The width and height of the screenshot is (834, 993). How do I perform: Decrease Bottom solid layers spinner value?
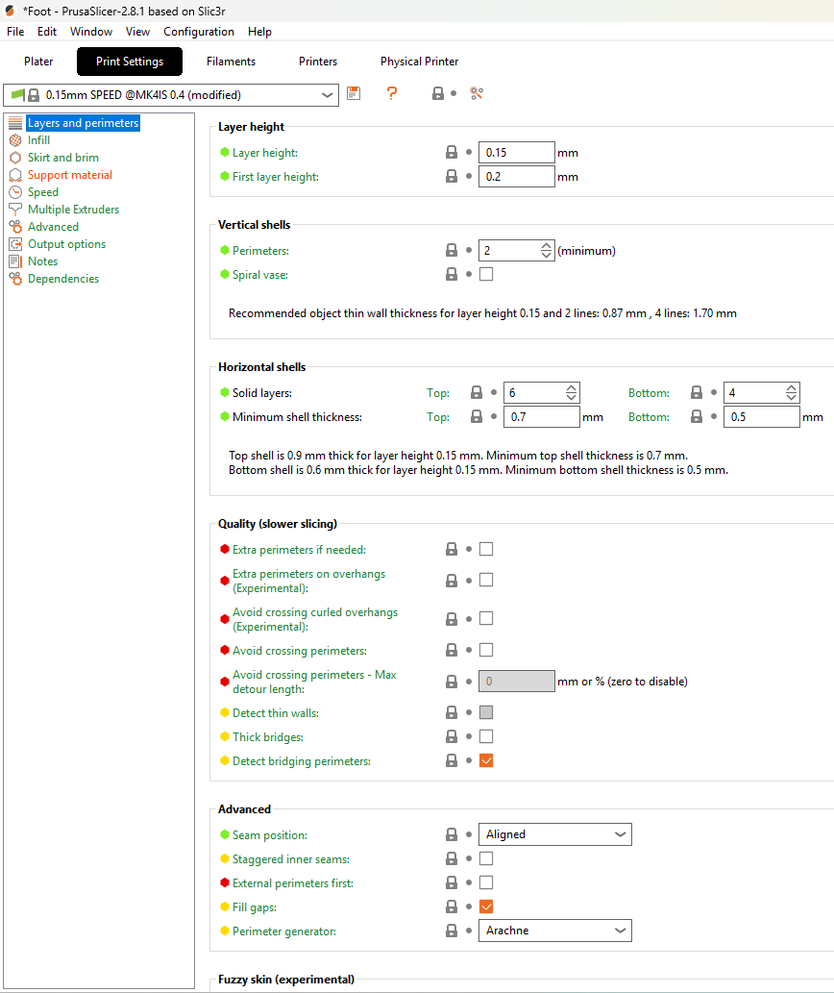coord(791,397)
